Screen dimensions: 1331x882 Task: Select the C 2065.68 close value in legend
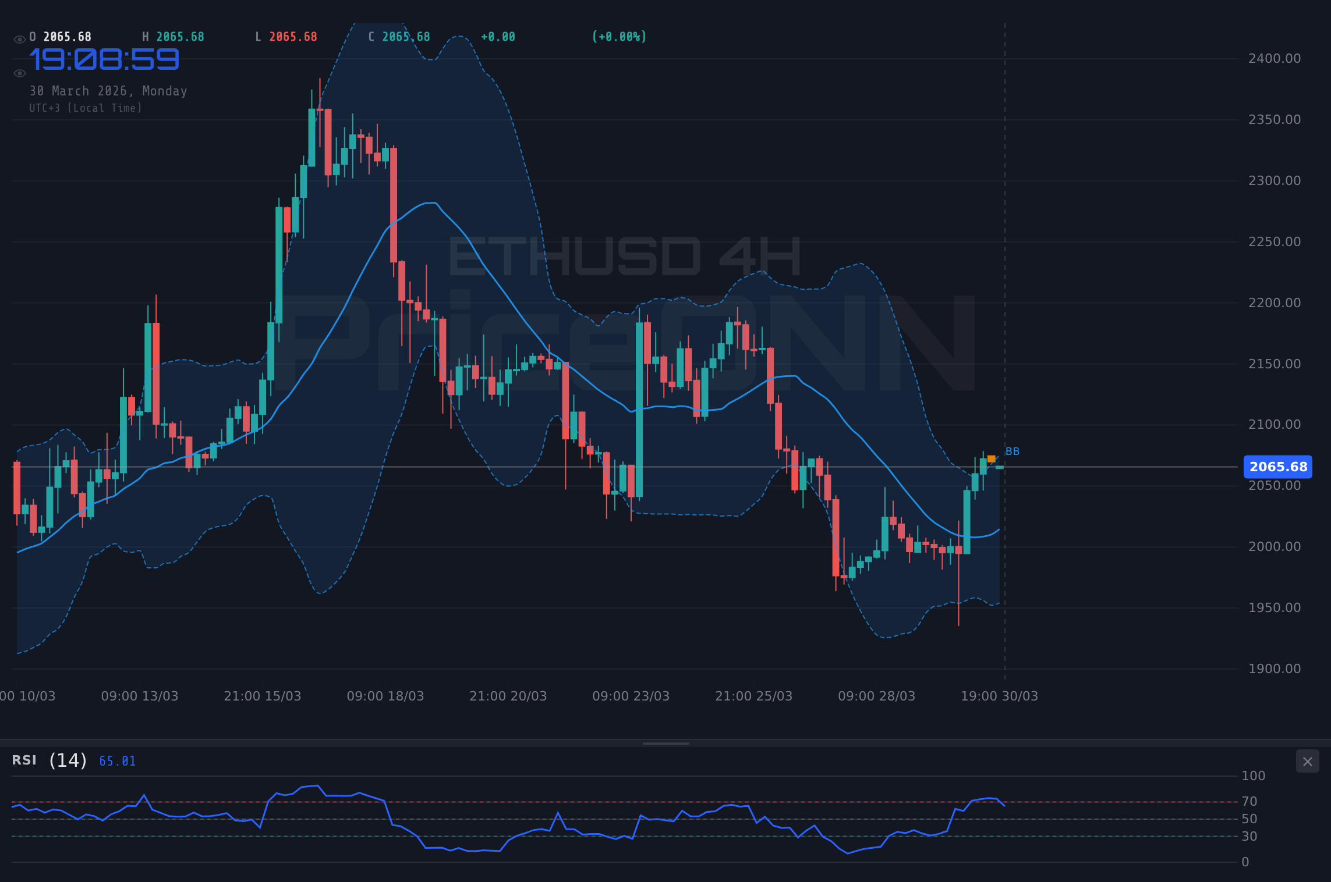point(405,36)
